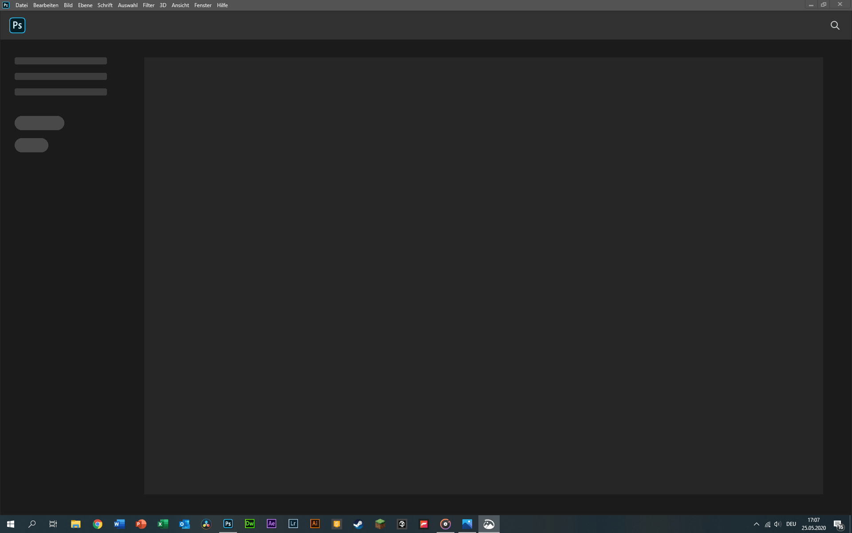Open Lightroom from the taskbar
Viewport: 852px width, 533px height.
[293, 524]
